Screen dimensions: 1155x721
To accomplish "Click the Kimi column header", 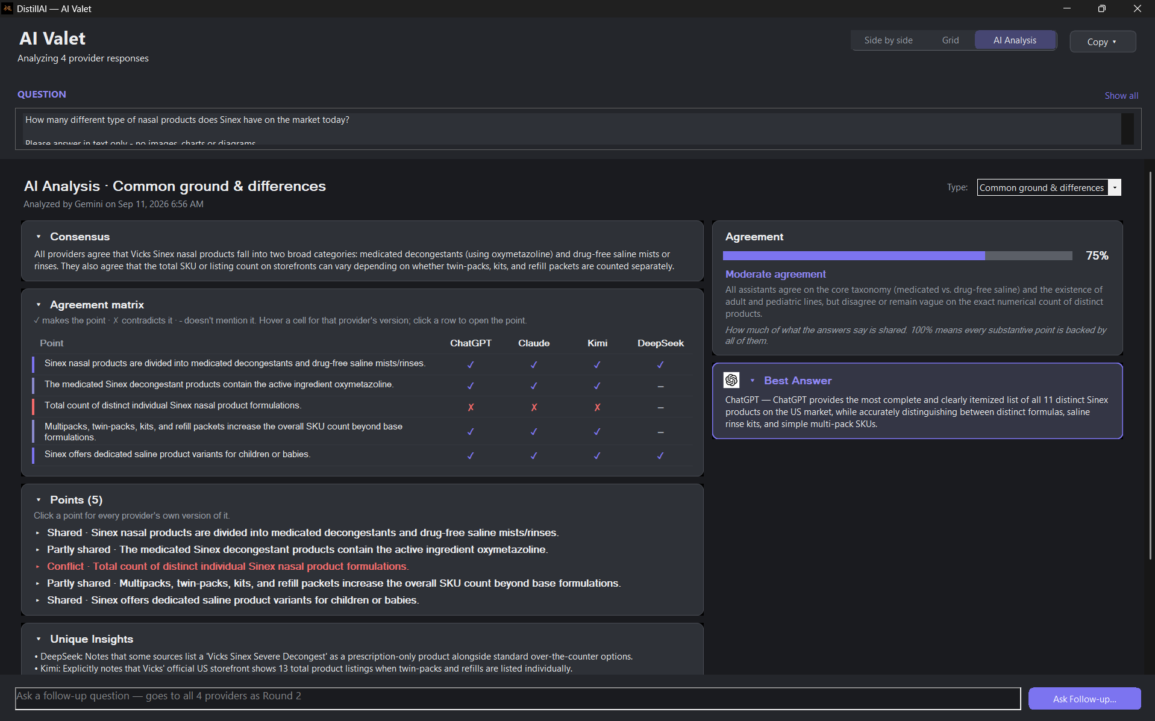I will click(597, 343).
